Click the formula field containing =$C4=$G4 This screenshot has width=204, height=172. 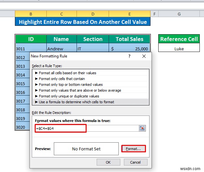click(x=87, y=128)
